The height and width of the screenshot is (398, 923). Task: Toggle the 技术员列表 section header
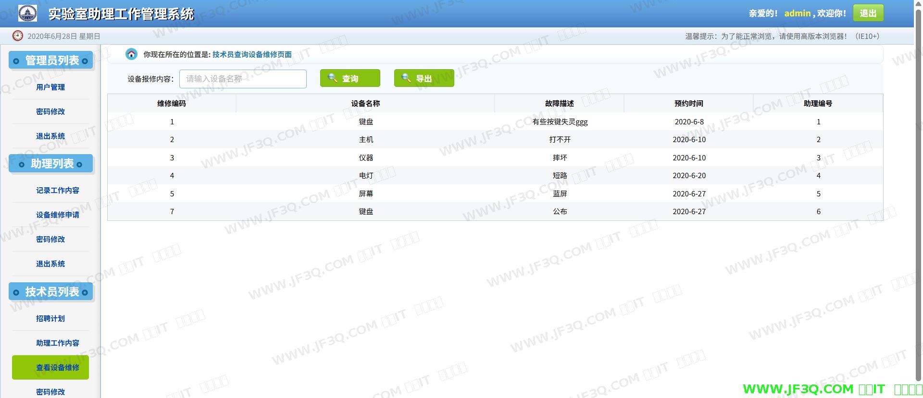tap(51, 292)
